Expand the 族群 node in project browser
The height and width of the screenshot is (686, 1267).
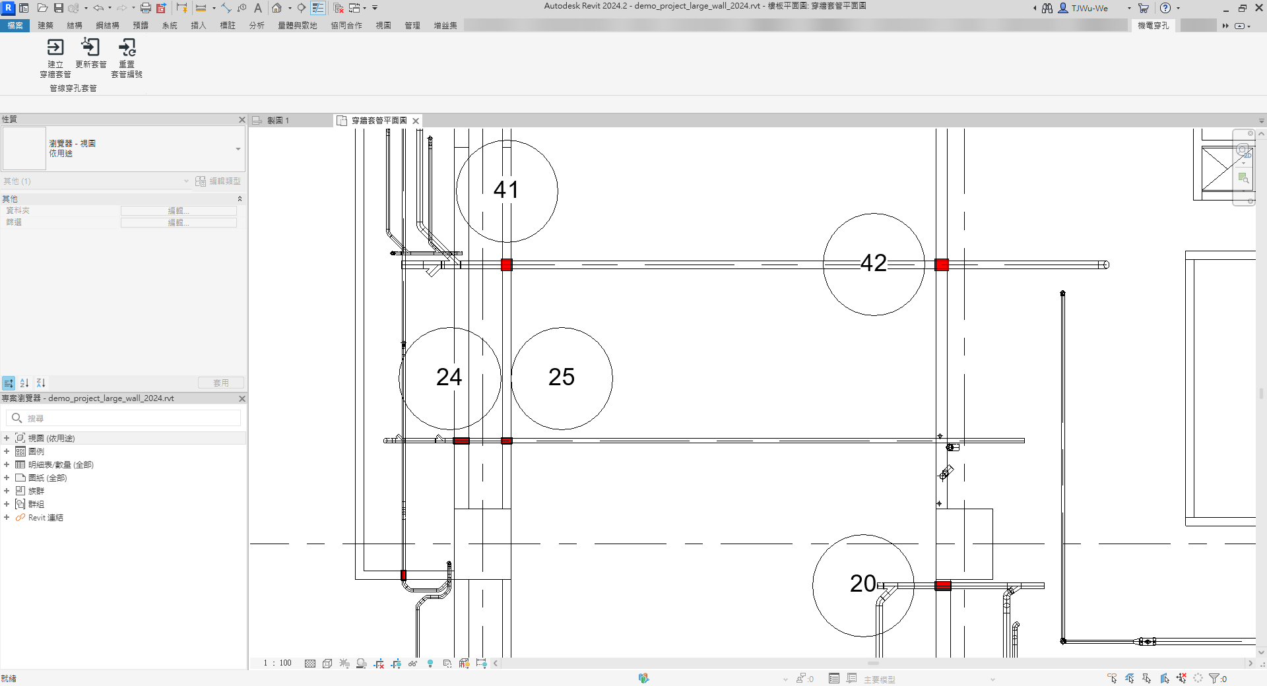[x=7, y=491]
